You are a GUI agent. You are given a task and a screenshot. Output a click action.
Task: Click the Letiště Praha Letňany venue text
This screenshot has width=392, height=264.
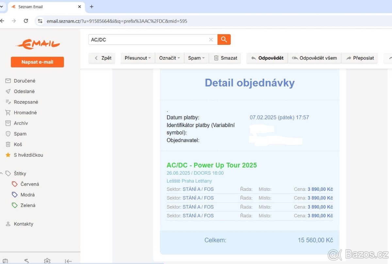coord(189,181)
